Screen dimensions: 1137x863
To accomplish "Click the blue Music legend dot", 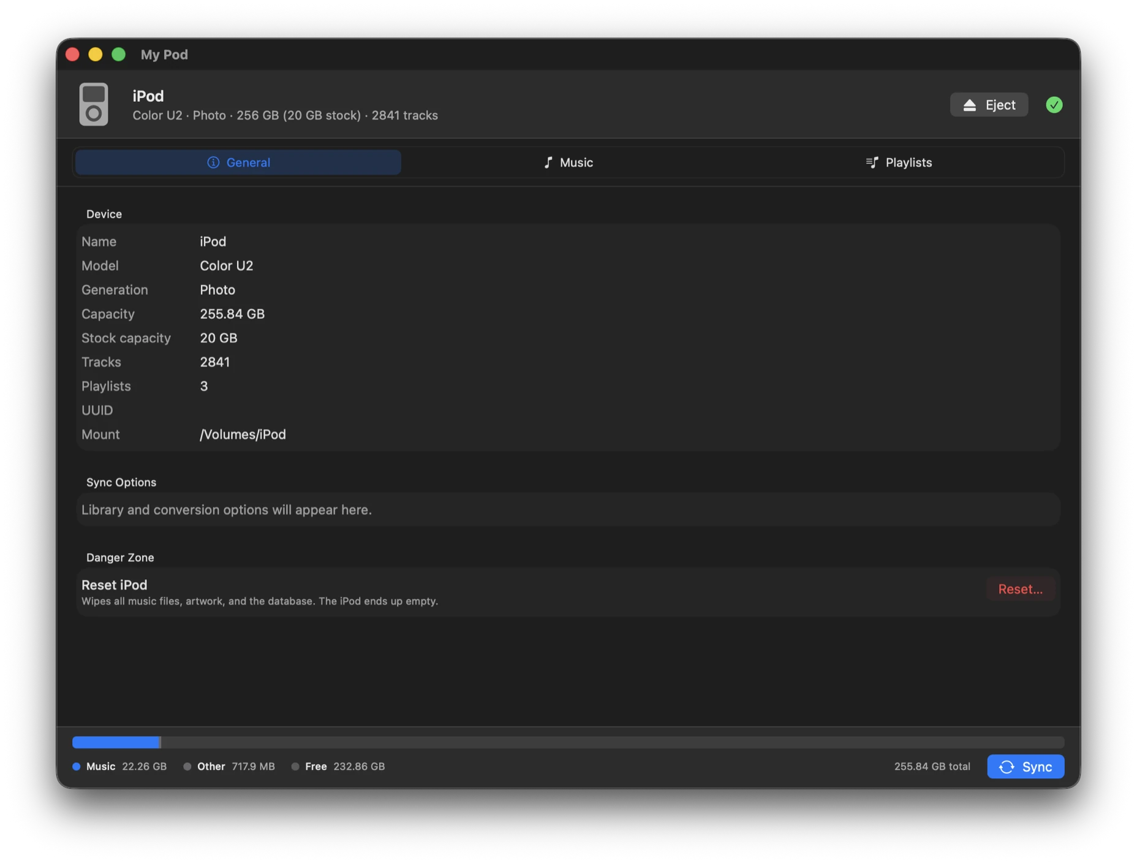I will [77, 766].
